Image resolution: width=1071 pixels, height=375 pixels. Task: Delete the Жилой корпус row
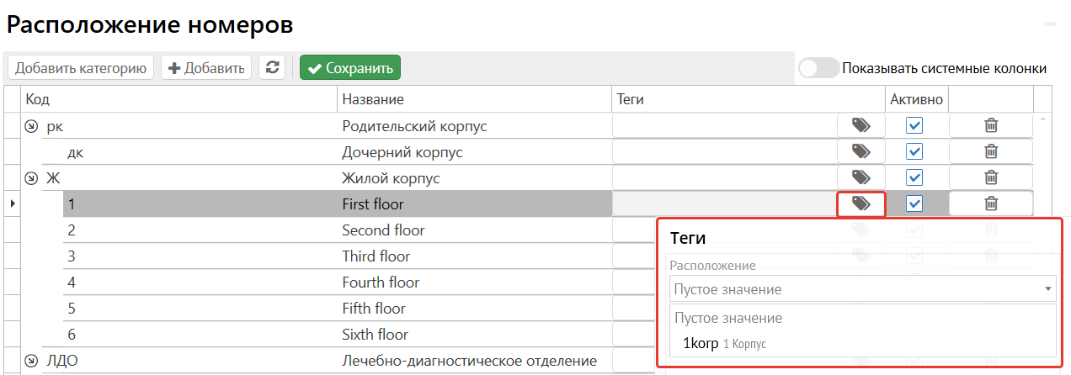[991, 178]
